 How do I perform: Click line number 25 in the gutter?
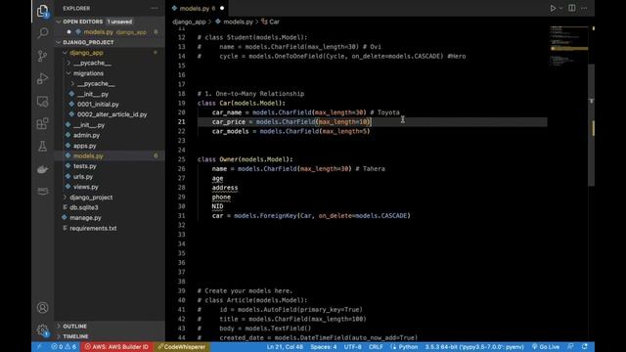[181, 159]
